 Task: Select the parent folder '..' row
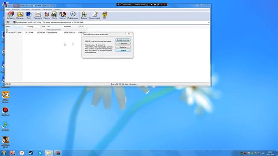point(46,30)
